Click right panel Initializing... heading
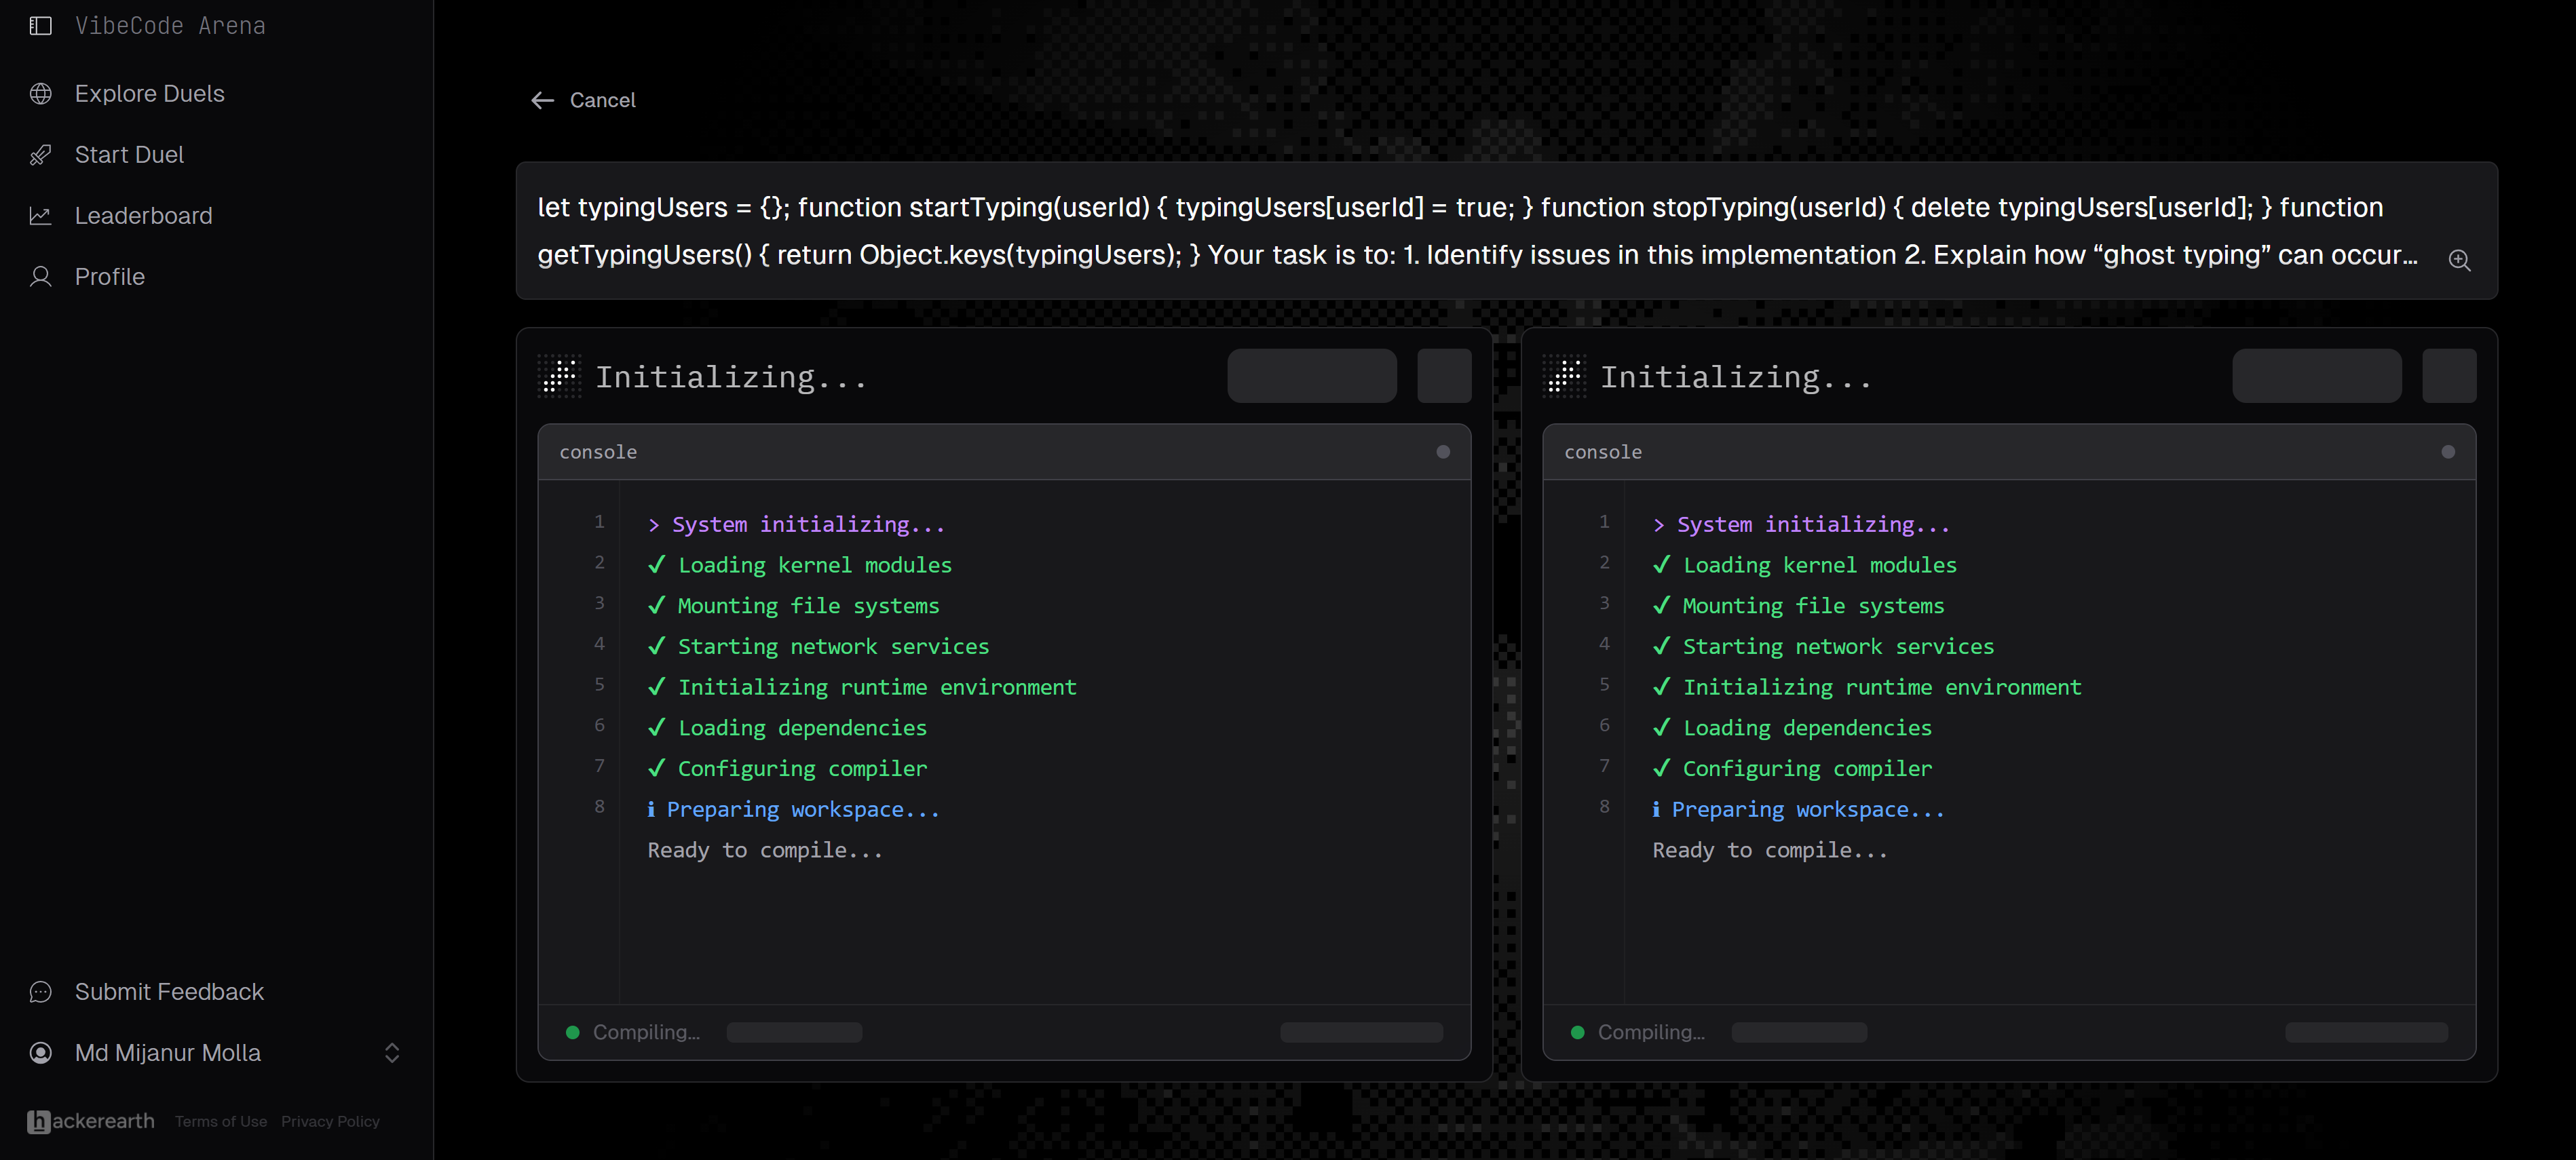The width and height of the screenshot is (2576, 1160). tap(1736, 377)
